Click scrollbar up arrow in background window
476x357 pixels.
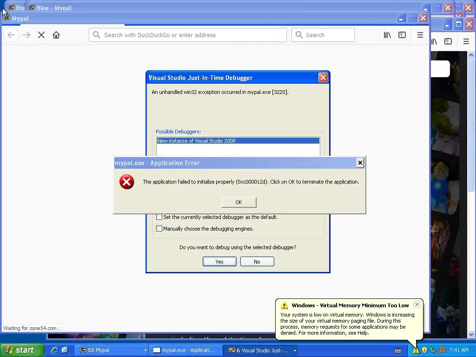tap(471, 55)
